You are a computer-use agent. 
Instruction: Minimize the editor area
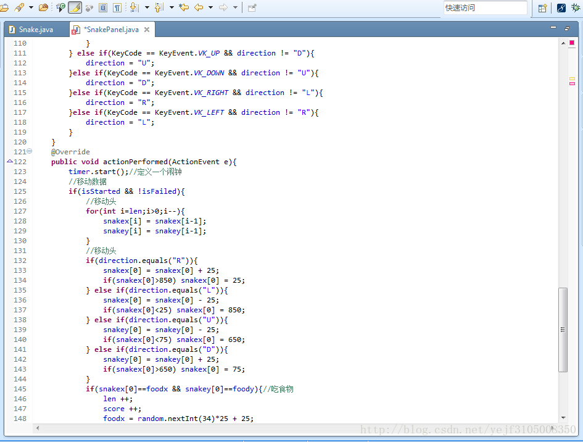[x=553, y=28]
